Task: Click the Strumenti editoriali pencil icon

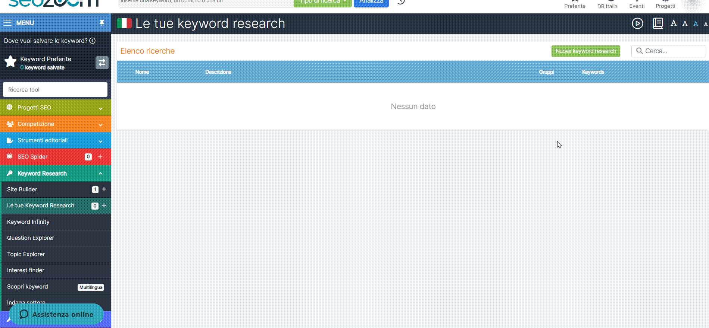Action: point(10,140)
